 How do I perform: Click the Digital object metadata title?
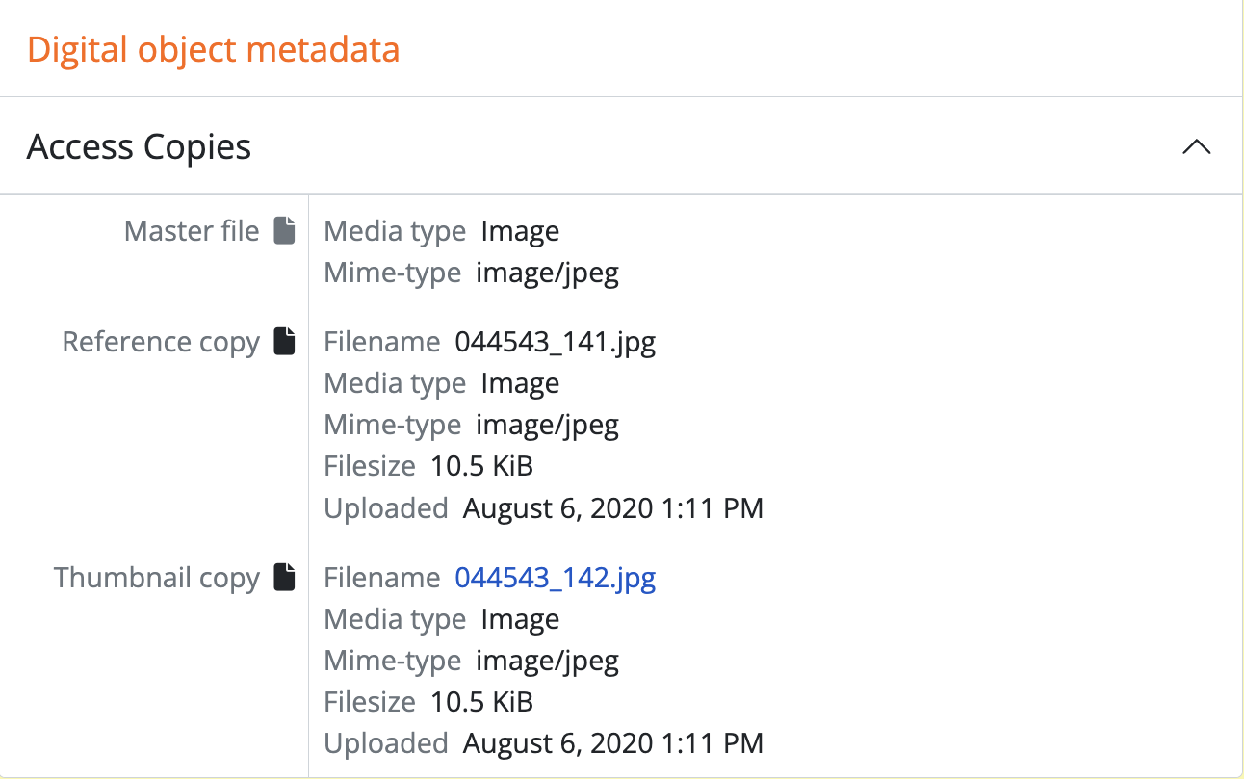[x=214, y=49]
